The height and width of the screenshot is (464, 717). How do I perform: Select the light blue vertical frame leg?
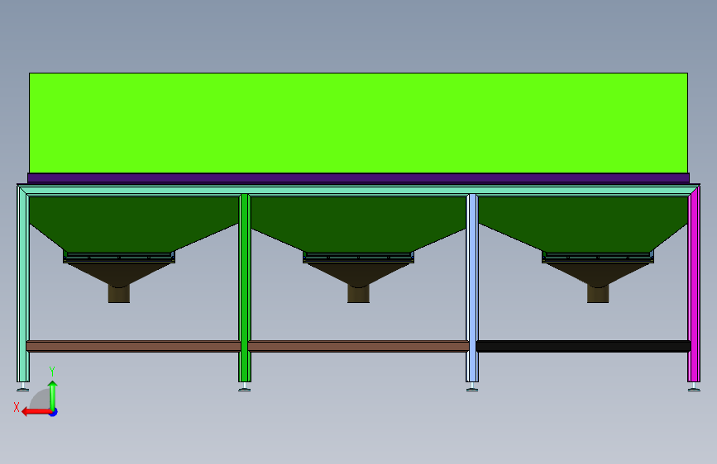point(472,287)
